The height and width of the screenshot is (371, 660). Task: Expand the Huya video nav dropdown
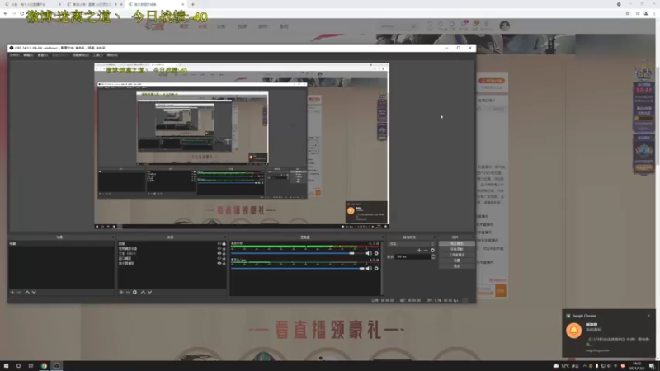tap(243, 26)
